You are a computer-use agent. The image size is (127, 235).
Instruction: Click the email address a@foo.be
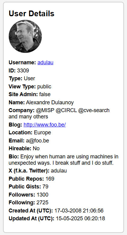(37, 141)
